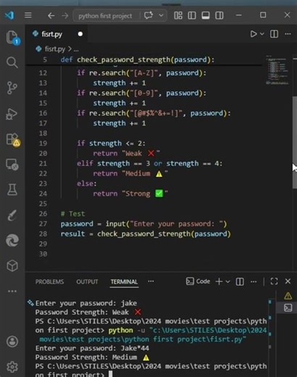Run the Python file with play button

pyautogui.click(x=254, y=34)
